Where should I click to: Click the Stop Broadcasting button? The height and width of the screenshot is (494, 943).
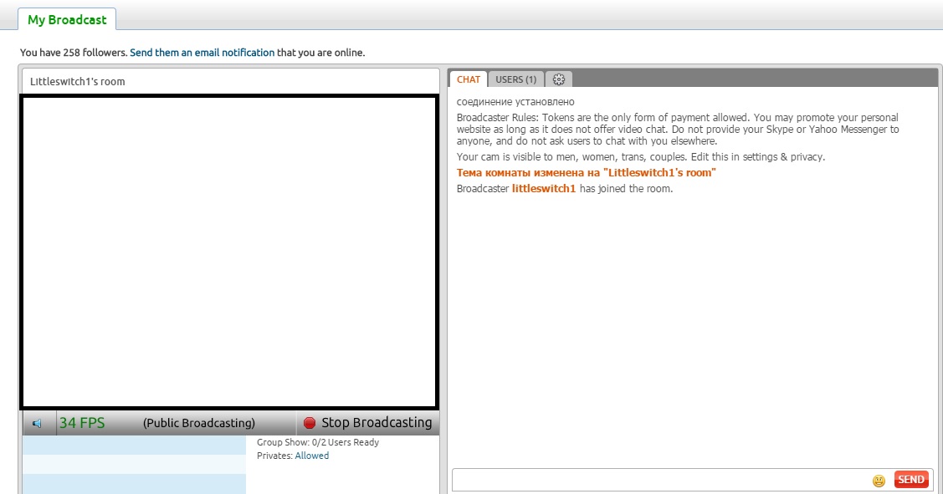tap(368, 423)
